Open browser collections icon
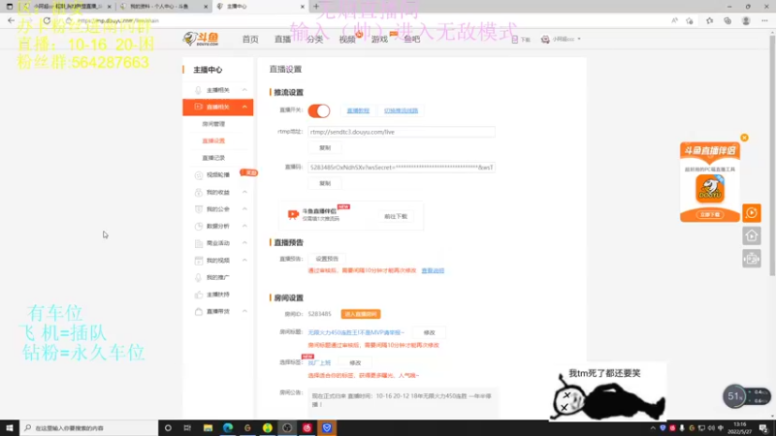The height and width of the screenshot is (436, 776). click(x=727, y=20)
